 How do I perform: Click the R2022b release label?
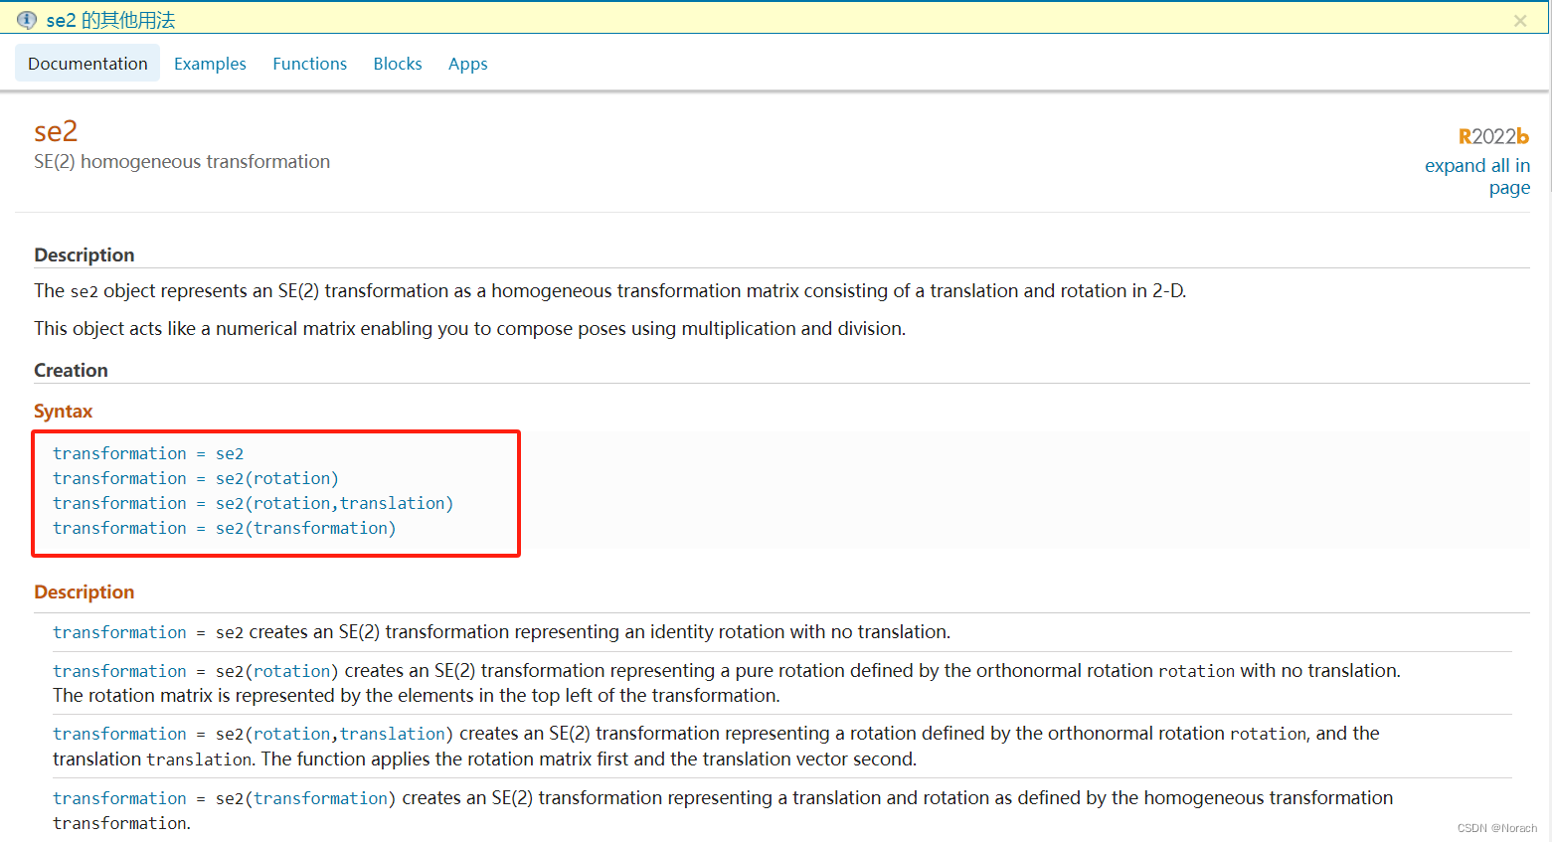point(1493,136)
